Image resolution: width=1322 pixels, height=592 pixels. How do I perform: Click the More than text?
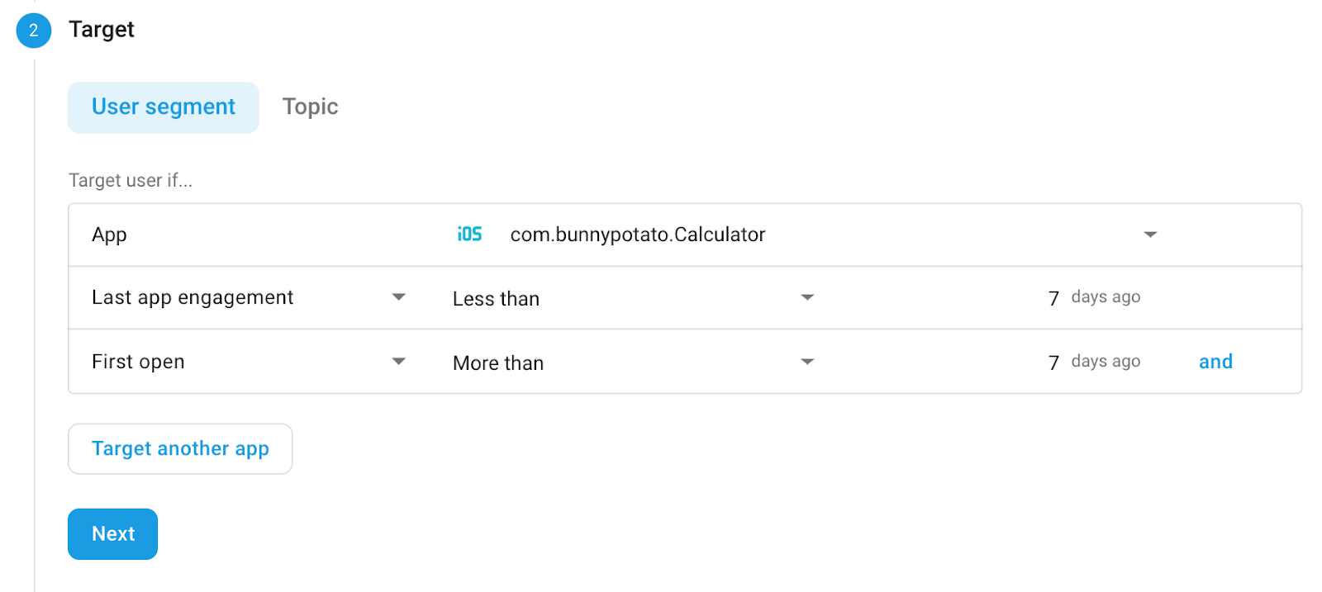(498, 363)
